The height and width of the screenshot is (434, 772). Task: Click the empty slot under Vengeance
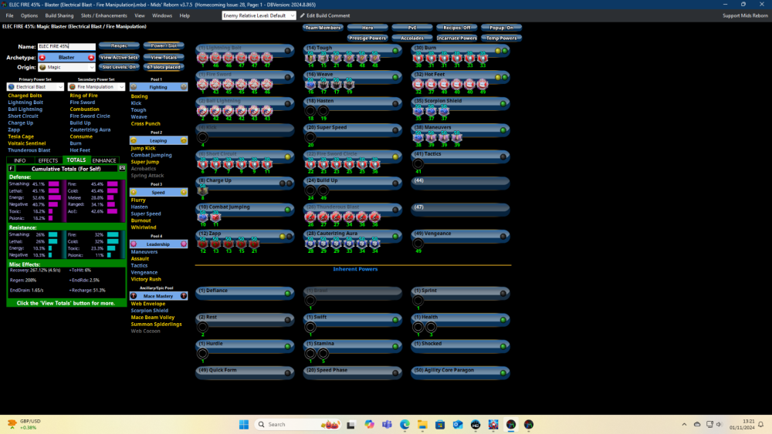418,244
